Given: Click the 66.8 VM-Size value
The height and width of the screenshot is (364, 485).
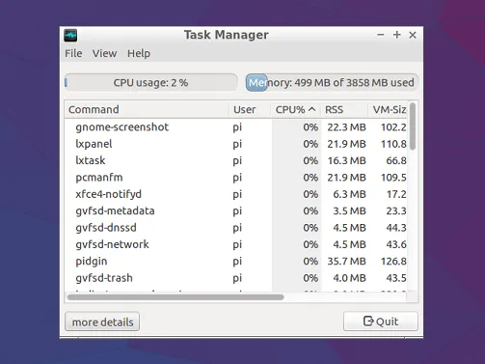Looking at the screenshot, I should click(396, 161).
